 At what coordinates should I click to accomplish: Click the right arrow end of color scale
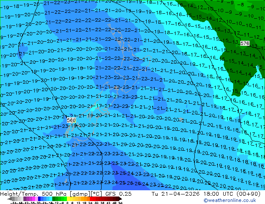pyautogui.click(x=120, y=199)
